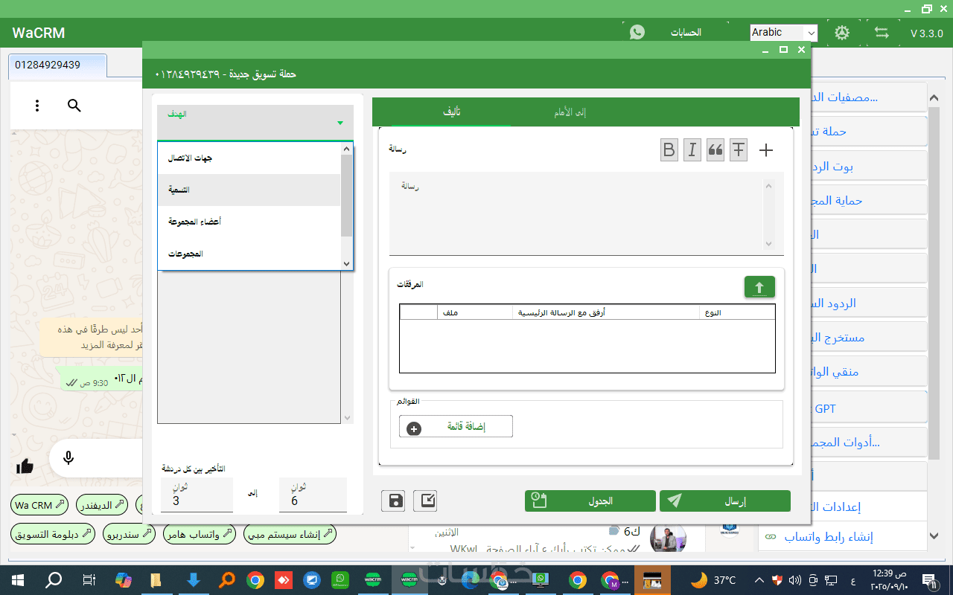
Task: Click the النوع column header in attachments table
Action: 737,312
